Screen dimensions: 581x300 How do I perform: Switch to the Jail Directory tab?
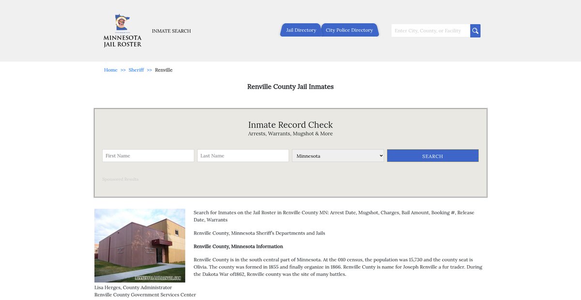pyautogui.click(x=301, y=30)
